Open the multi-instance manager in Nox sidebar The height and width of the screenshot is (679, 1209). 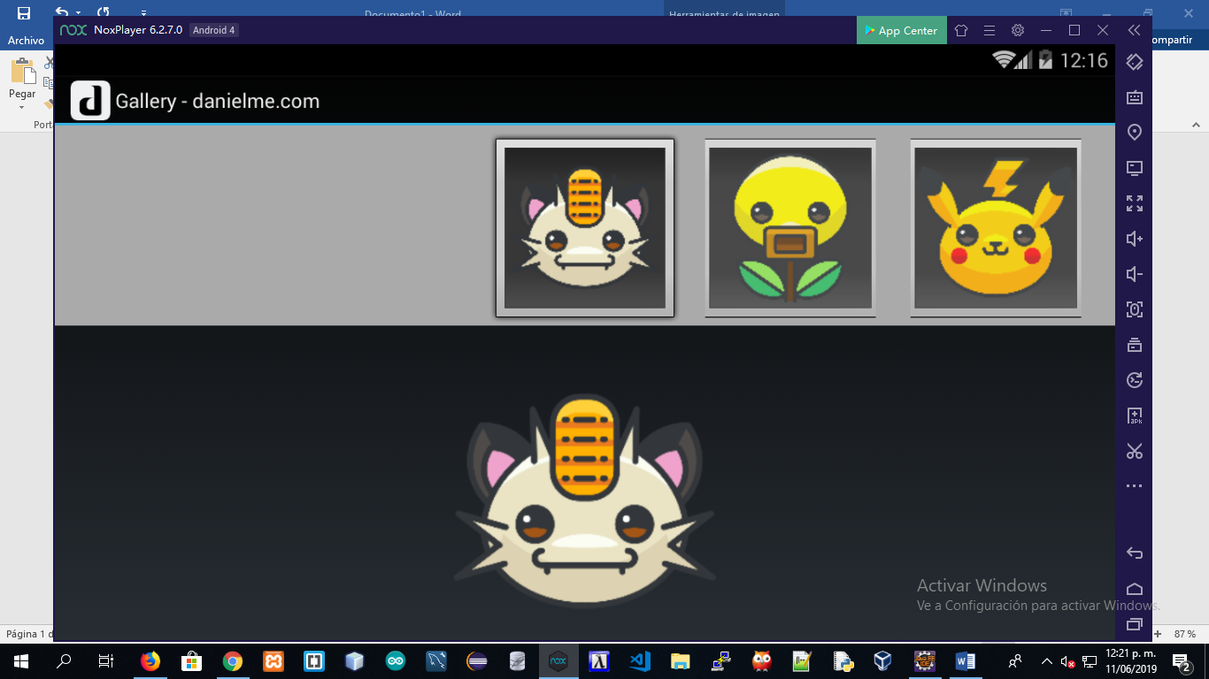[x=1135, y=345]
